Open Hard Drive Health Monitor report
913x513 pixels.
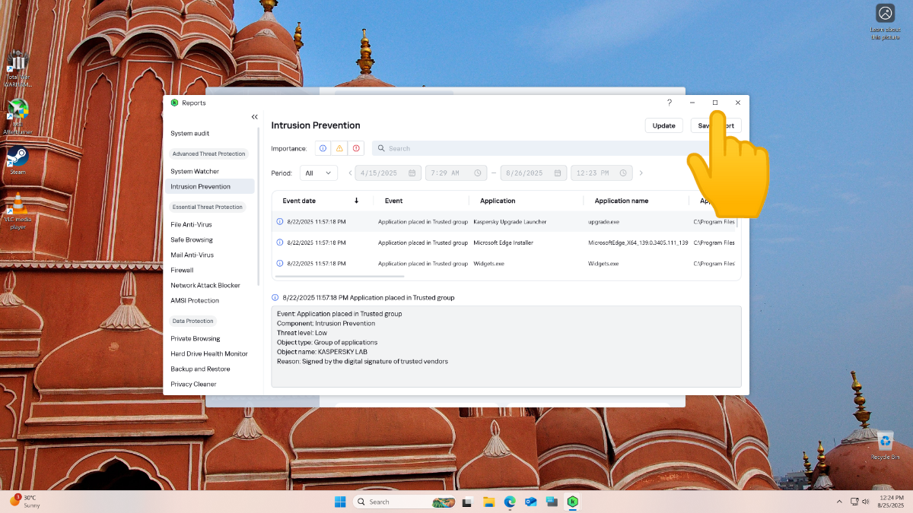pyautogui.click(x=209, y=353)
